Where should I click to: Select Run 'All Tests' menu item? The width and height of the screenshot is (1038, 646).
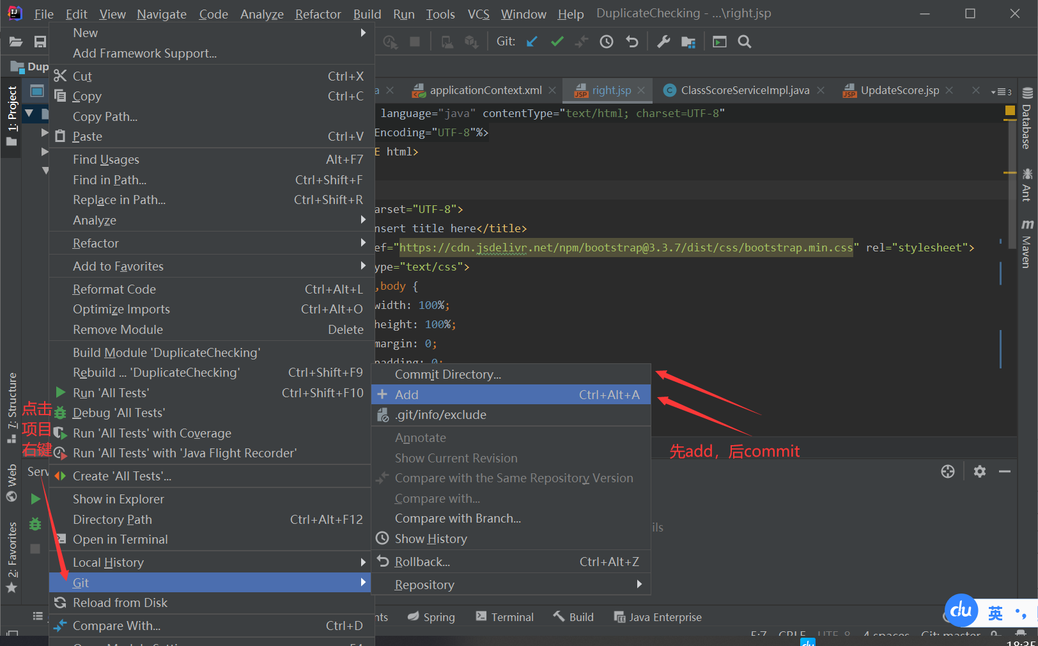tap(210, 393)
